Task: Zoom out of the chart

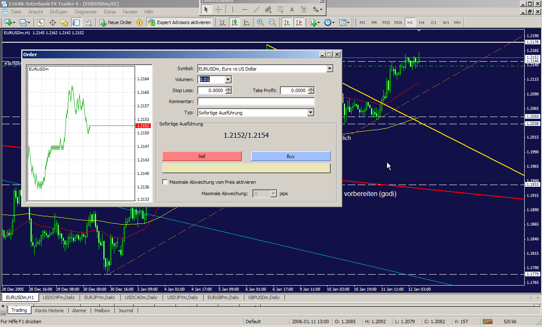Action: [272, 22]
